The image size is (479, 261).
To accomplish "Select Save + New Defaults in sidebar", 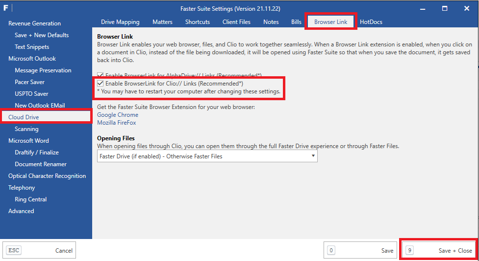I will (x=42, y=35).
